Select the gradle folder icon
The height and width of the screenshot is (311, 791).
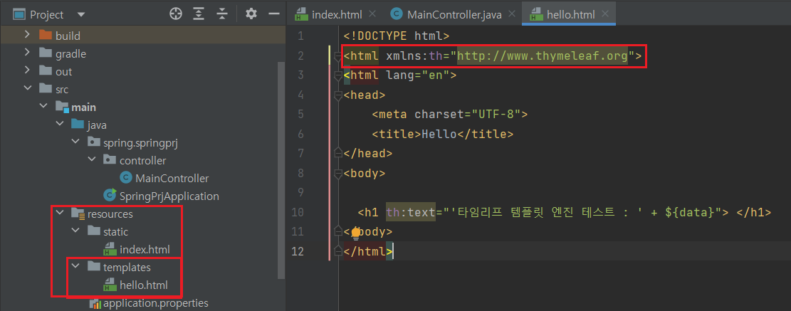pos(46,53)
